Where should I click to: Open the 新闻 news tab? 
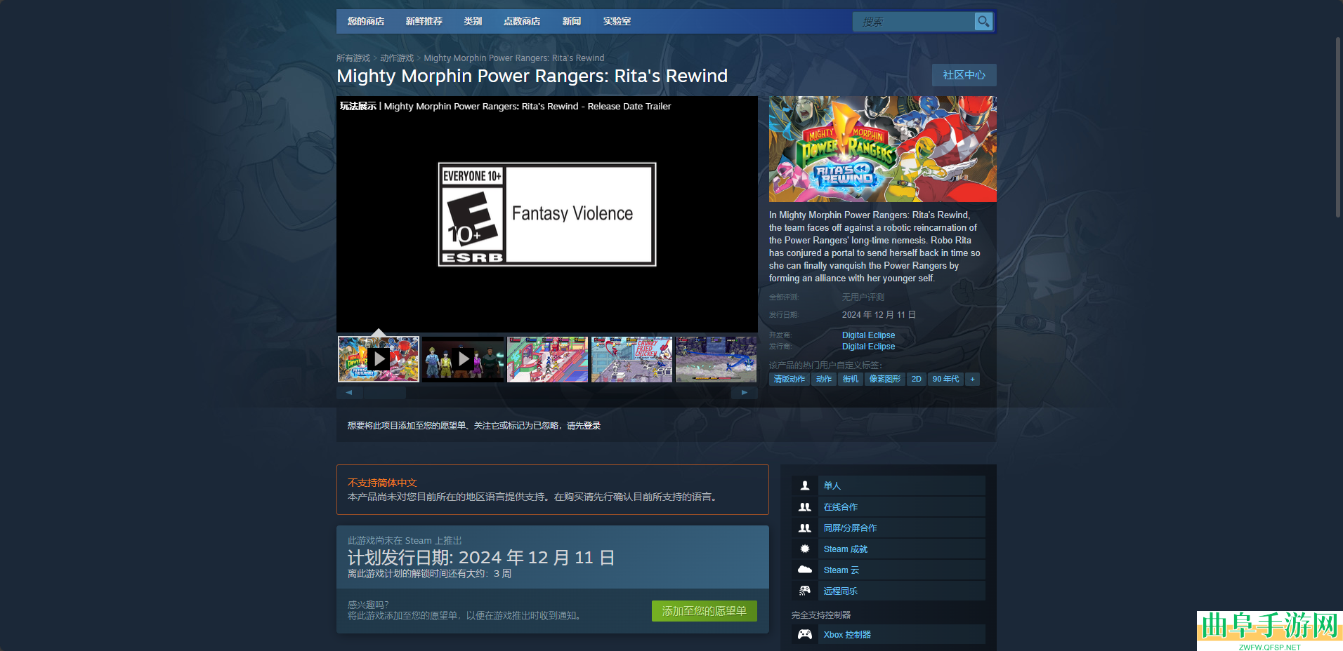572,22
